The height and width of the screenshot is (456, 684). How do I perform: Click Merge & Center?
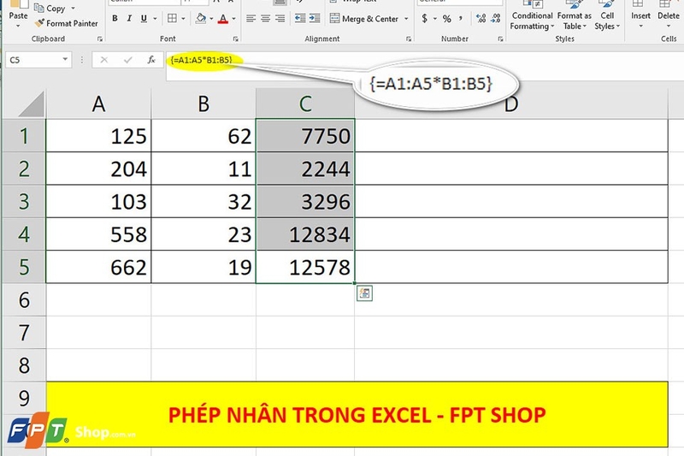(x=364, y=19)
